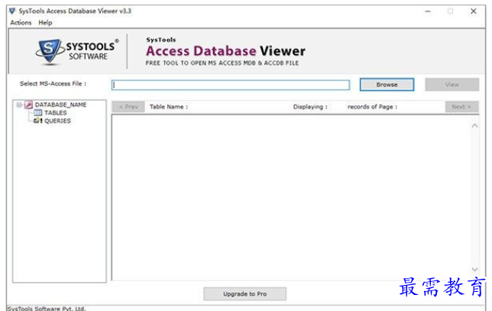The image size is (492, 311).
Task: Click the scrollbar down arrow in records pane
Action: pyautogui.click(x=474, y=269)
